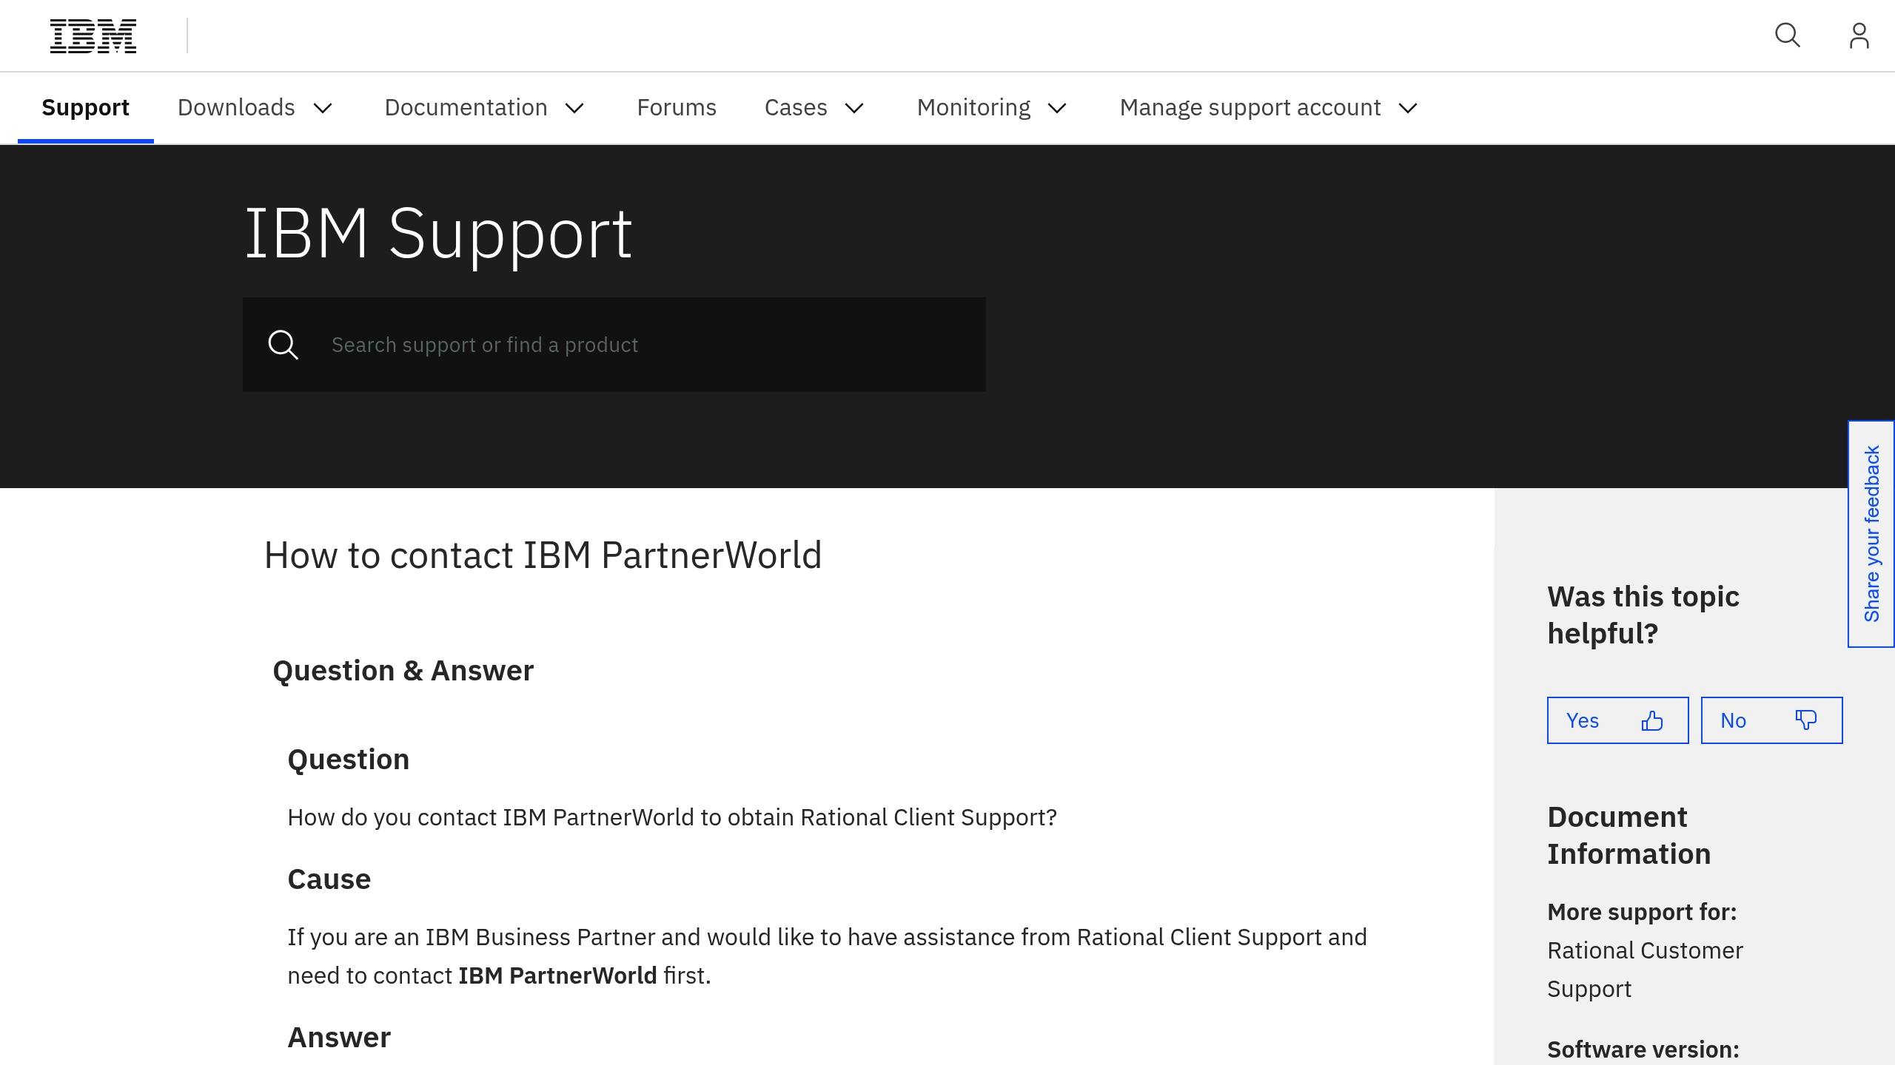
Task: Expand the Cases menu chevron
Action: tap(854, 108)
